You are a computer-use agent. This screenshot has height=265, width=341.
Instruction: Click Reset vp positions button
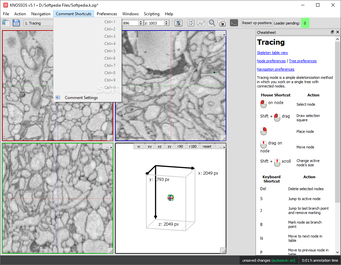(x=257, y=23)
